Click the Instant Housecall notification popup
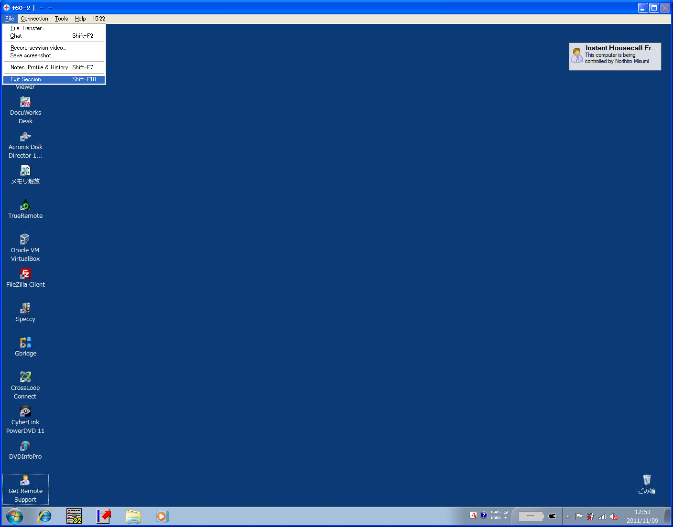Screen dimensions: 673x527 click(615, 56)
